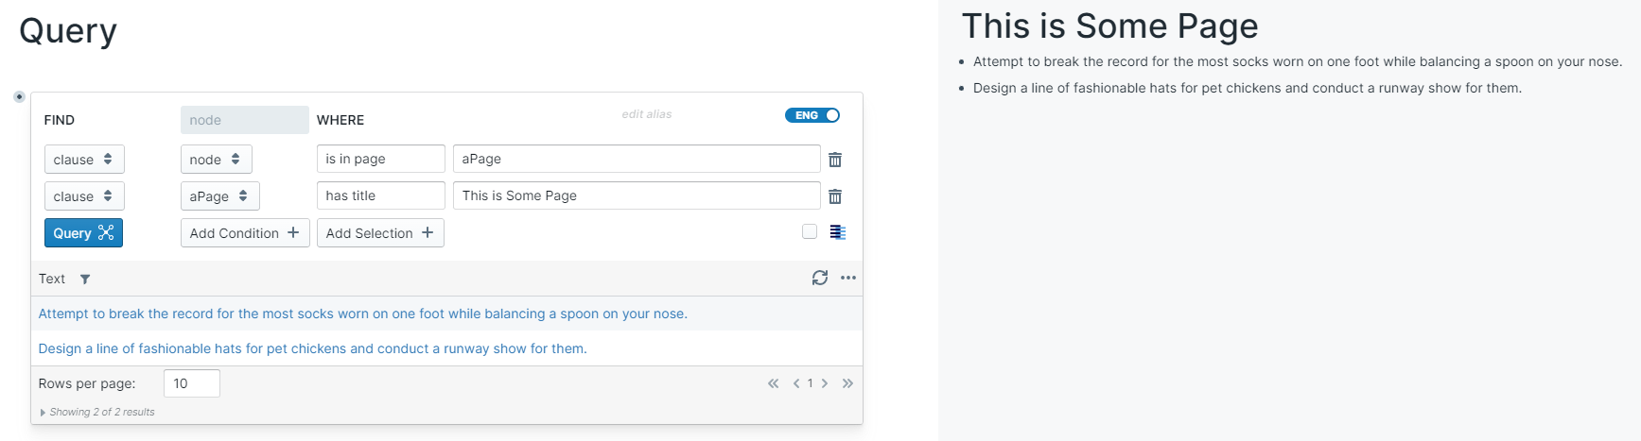The width and height of the screenshot is (1641, 441).
Task: Click the filter icon next to Text
Action: [x=85, y=279]
